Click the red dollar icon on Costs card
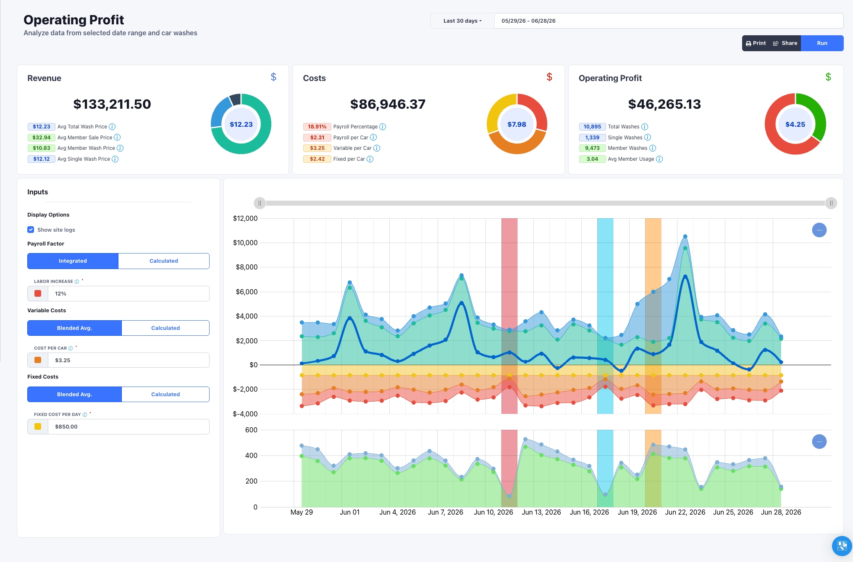 [549, 77]
